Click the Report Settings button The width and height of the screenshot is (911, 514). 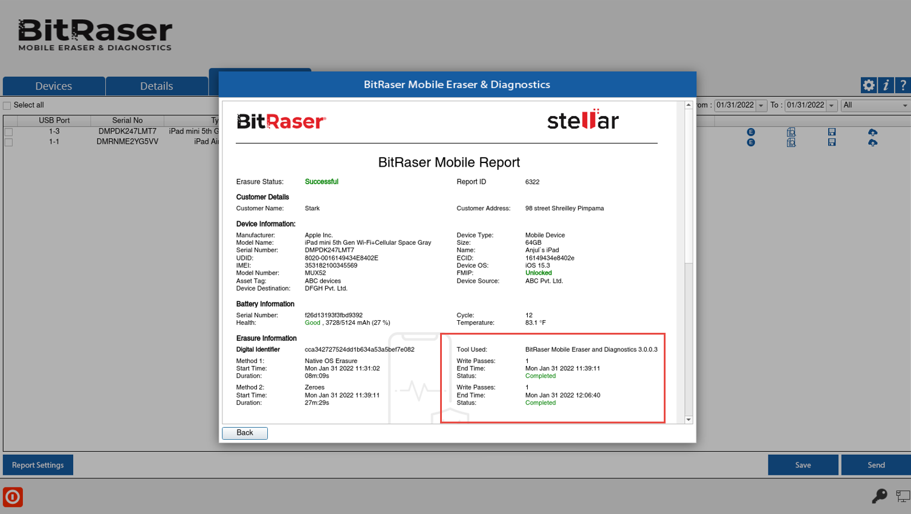(x=38, y=465)
